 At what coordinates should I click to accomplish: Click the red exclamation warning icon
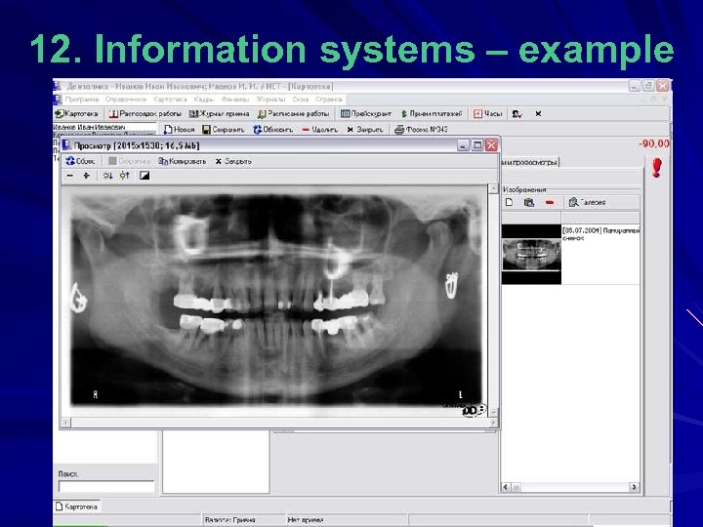click(x=657, y=168)
